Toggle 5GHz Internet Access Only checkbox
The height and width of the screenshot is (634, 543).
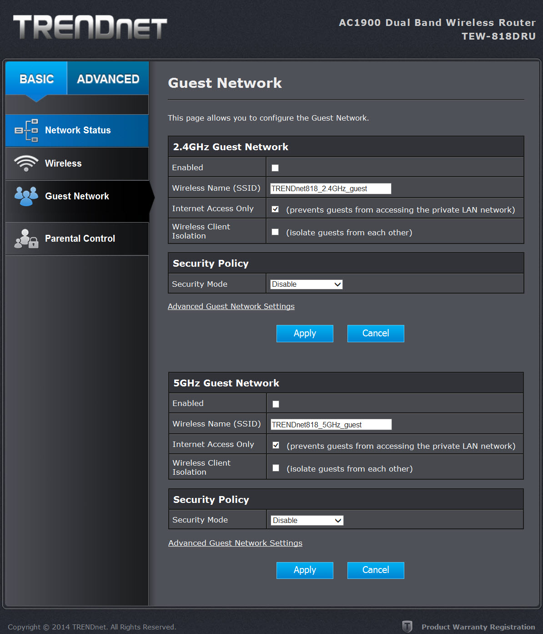click(276, 446)
